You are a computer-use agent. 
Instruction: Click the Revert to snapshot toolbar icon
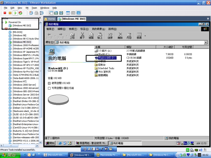[x=36, y=13]
